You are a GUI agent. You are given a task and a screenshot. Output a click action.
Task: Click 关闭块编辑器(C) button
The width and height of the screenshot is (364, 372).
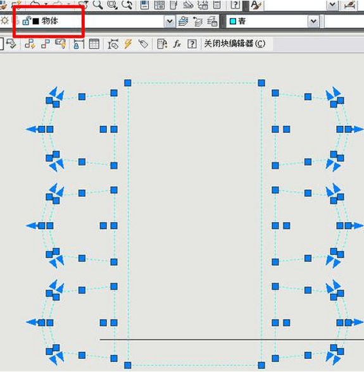pos(235,44)
